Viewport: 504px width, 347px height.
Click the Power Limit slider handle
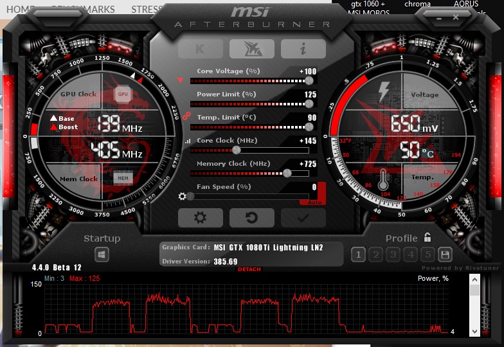click(309, 104)
